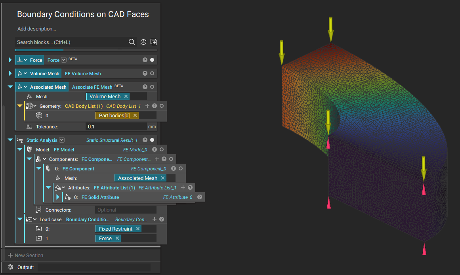This screenshot has width=460, height=275.
Task: Collapse the Model FE Model row
Action: pos(20,149)
